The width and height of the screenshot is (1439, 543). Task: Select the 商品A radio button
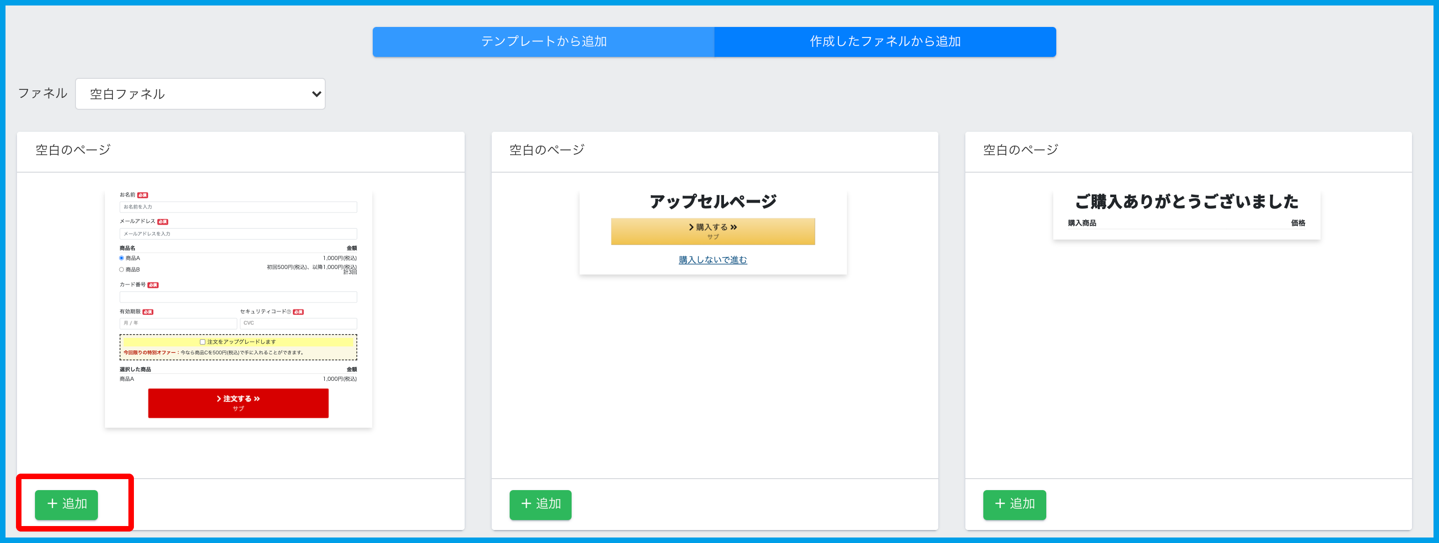pyautogui.click(x=122, y=258)
